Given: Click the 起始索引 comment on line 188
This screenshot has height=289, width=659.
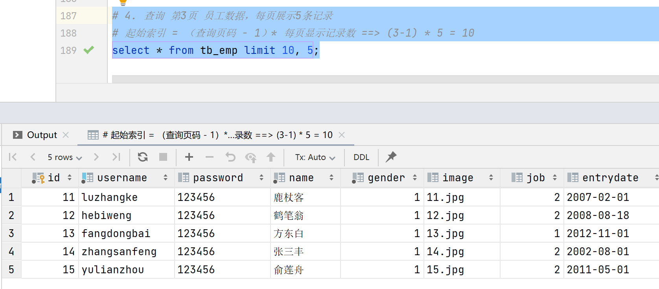Looking at the screenshot, I should (x=293, y=33).
